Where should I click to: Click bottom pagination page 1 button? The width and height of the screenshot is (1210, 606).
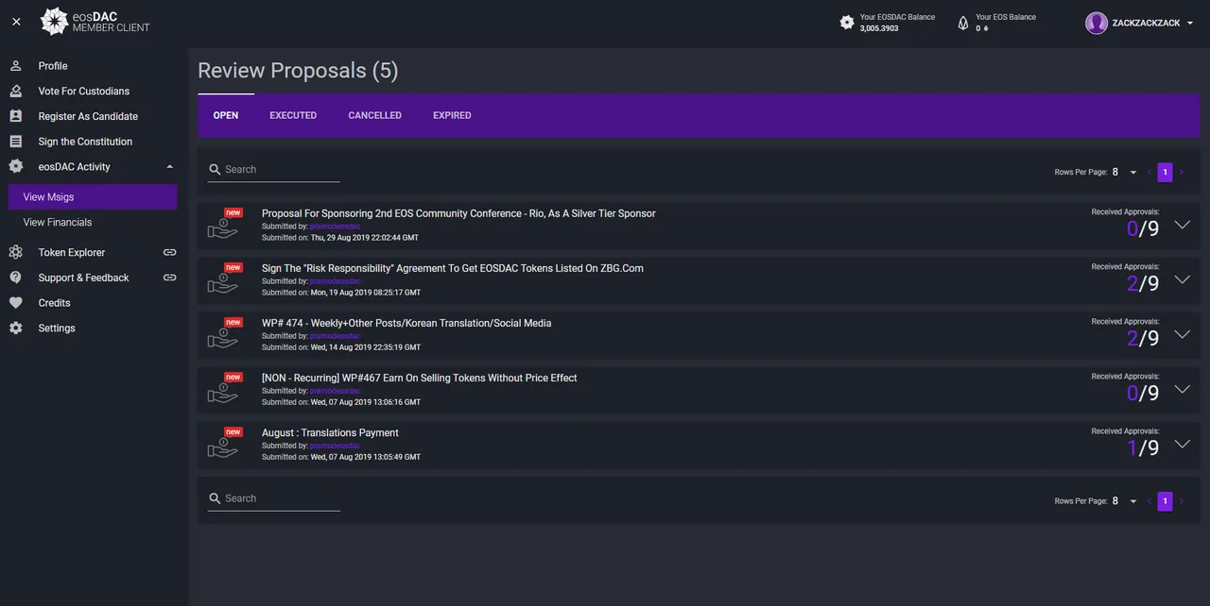click(1165, 501)
